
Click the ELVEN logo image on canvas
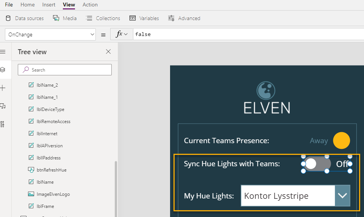pyautogui.click(x=267, y=97)
